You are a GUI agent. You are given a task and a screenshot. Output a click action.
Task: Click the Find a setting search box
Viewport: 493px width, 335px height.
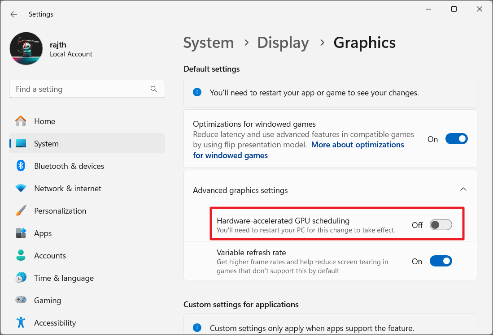[x=81, y=89]
